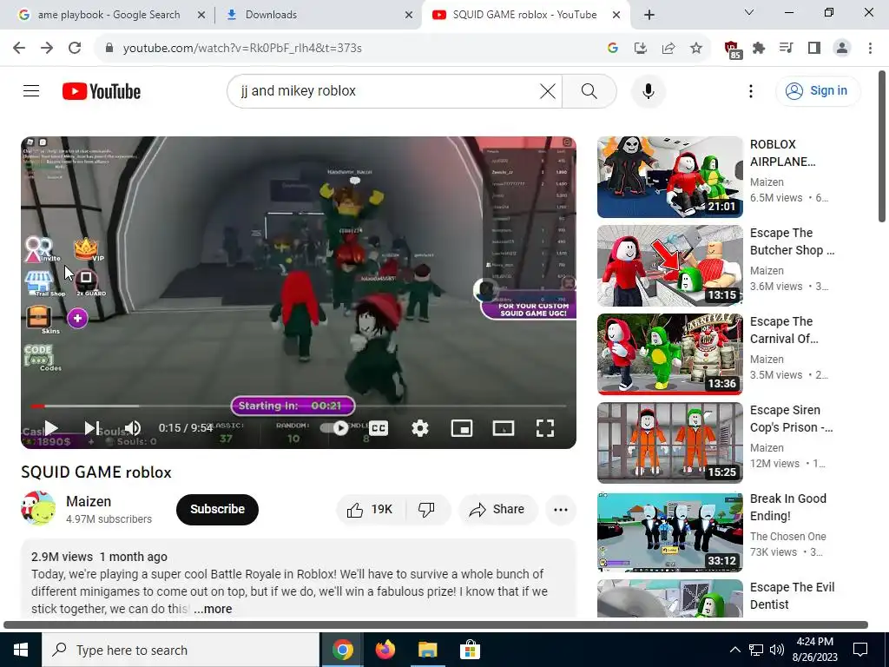Open File Explorer from taskbar
Screen dimensions: 889x667
(427, 650)
